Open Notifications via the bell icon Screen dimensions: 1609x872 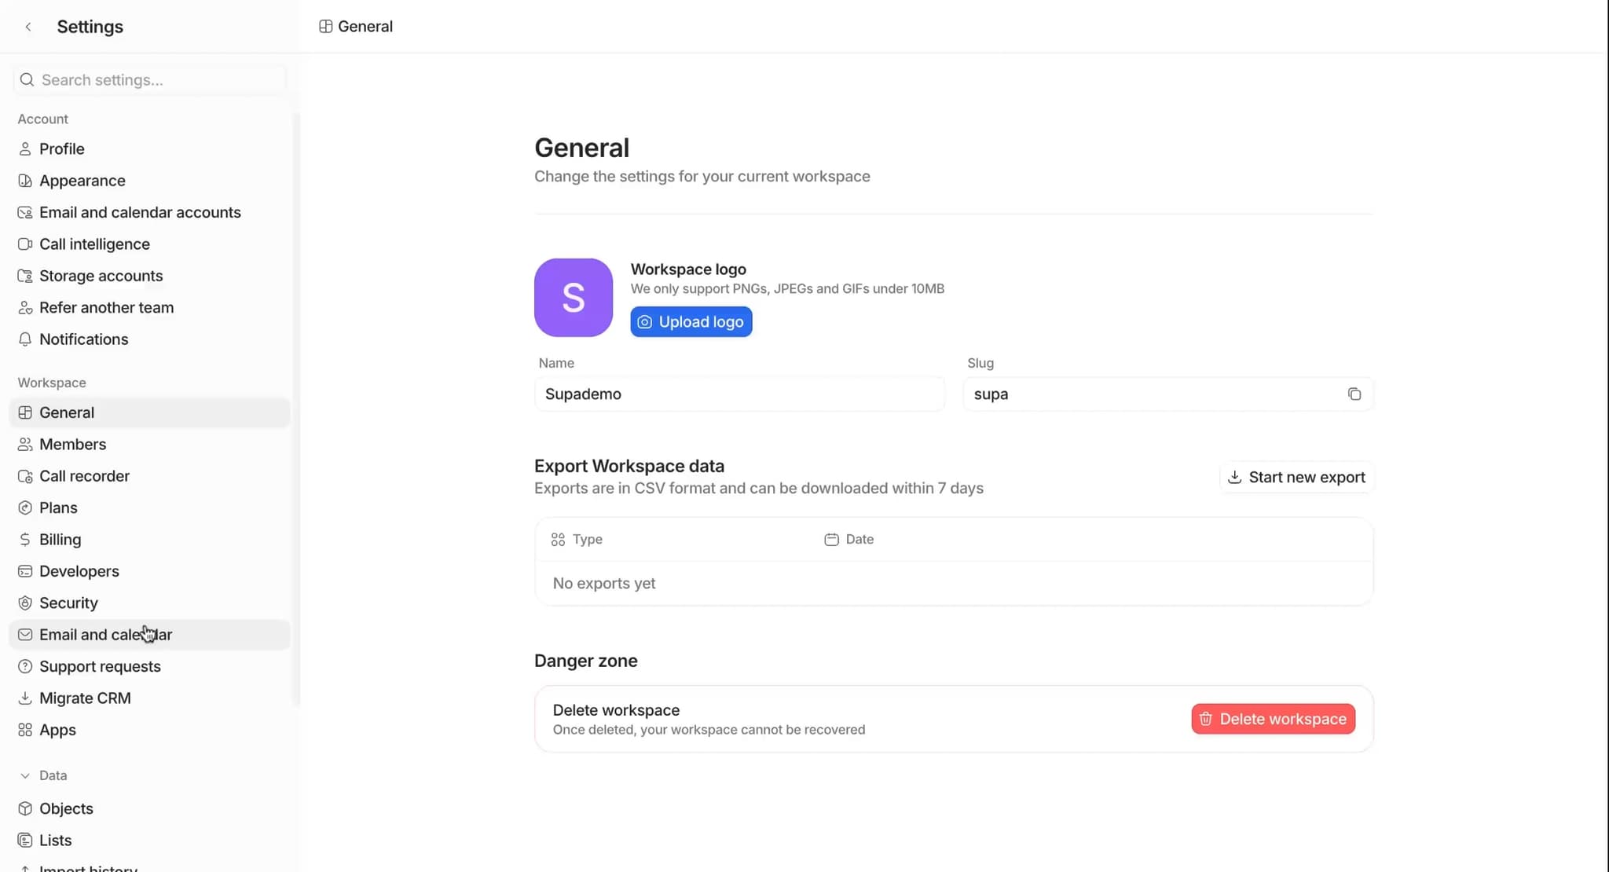click(24, 339)
